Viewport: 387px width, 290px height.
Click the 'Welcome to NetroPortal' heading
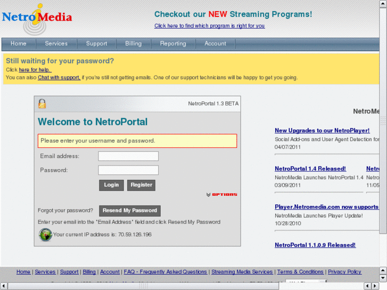(93, 122)
